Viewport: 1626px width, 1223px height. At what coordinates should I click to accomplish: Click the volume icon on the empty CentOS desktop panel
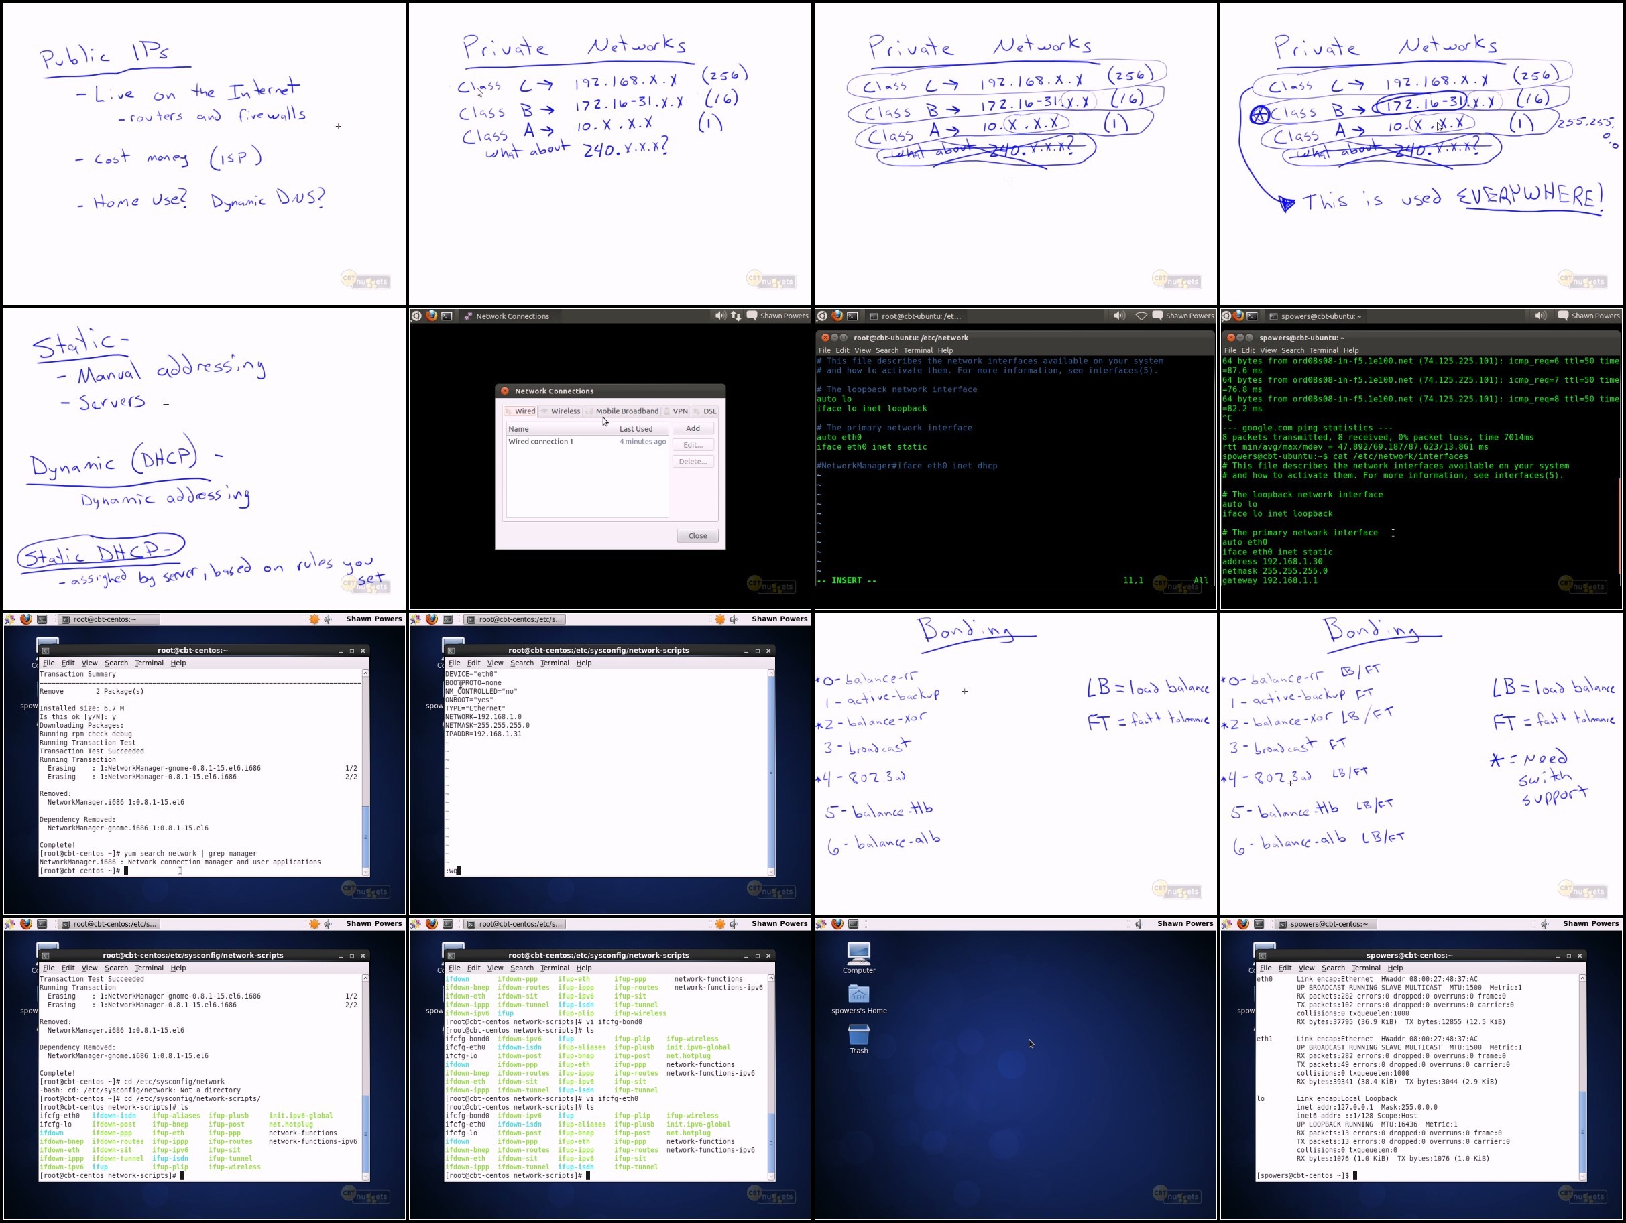pos(1139,924)
